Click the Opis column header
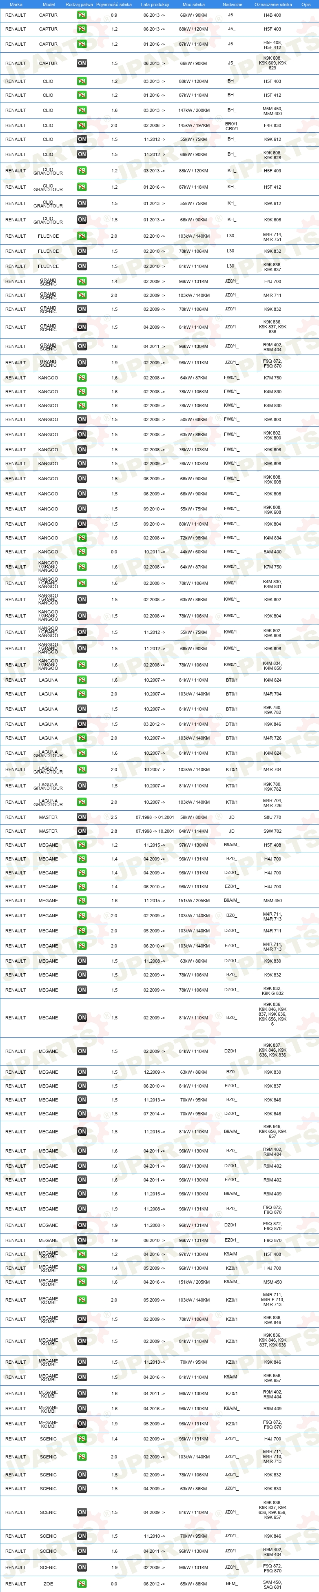Viewport: 319px width, 1592px height. 306,4
